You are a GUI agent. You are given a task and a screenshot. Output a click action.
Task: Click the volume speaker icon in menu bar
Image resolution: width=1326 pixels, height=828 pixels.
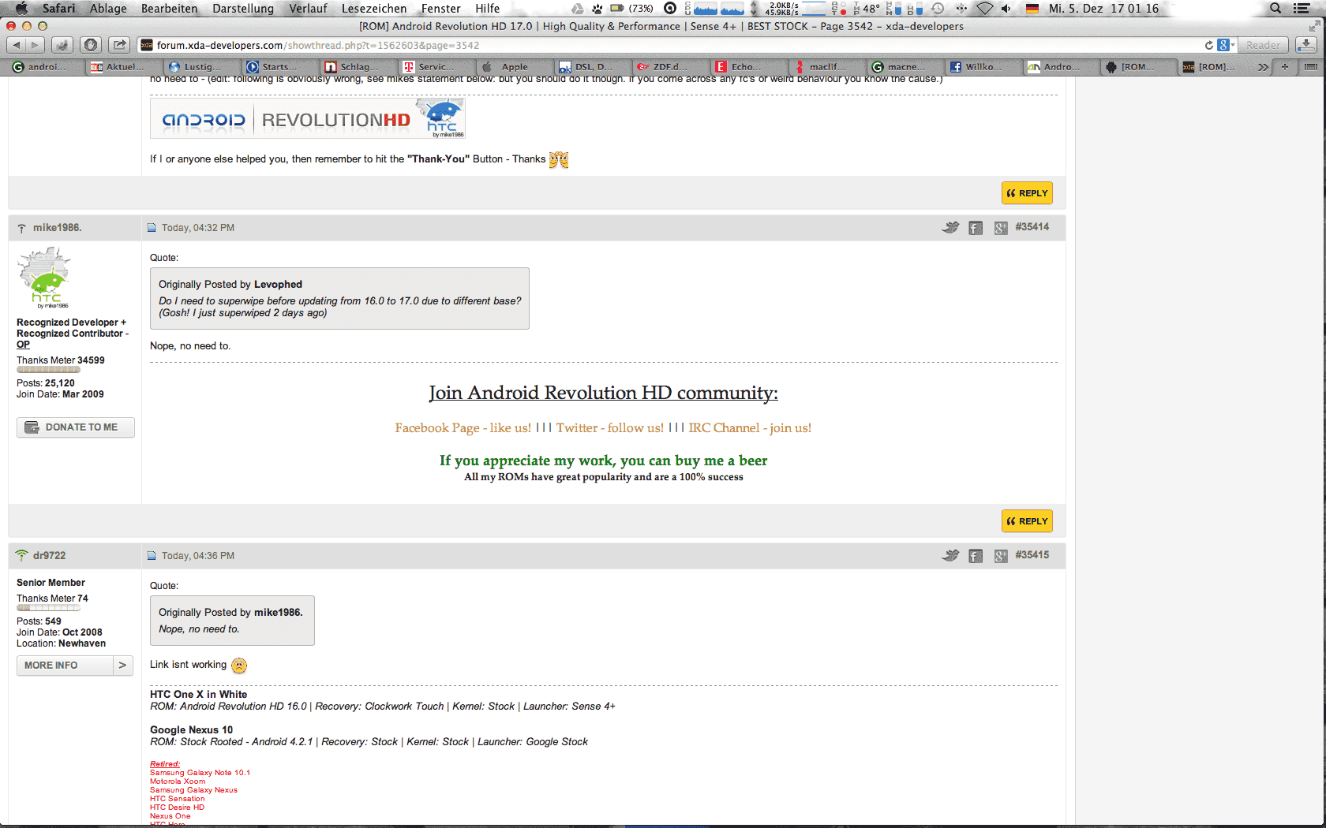pyautogui.click(x=1006, y=9)
